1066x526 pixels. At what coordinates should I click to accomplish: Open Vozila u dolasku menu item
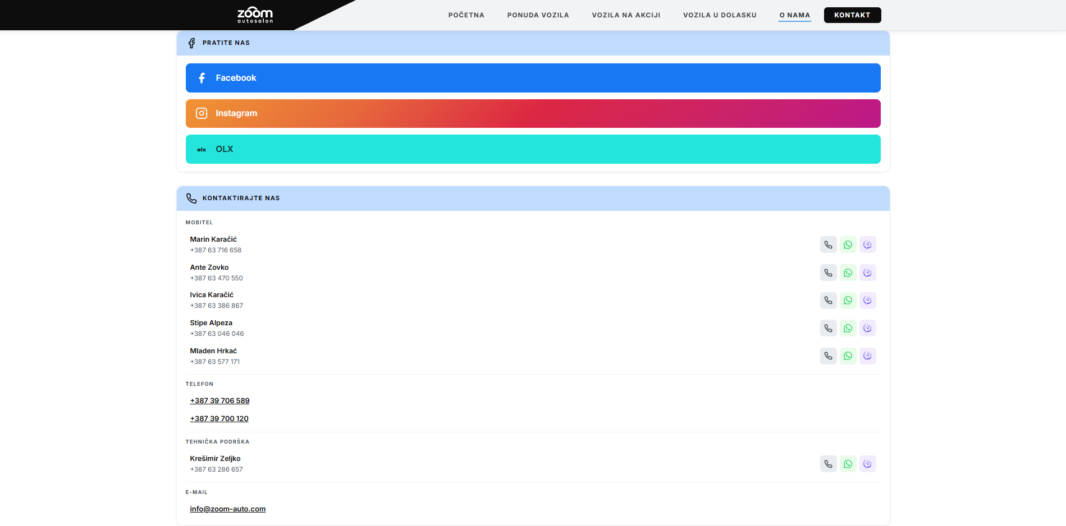[x=720, y=15]
